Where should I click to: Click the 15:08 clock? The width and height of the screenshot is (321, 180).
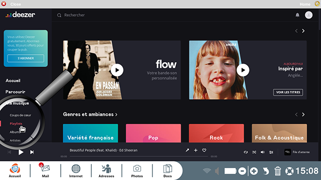point(307,171)
